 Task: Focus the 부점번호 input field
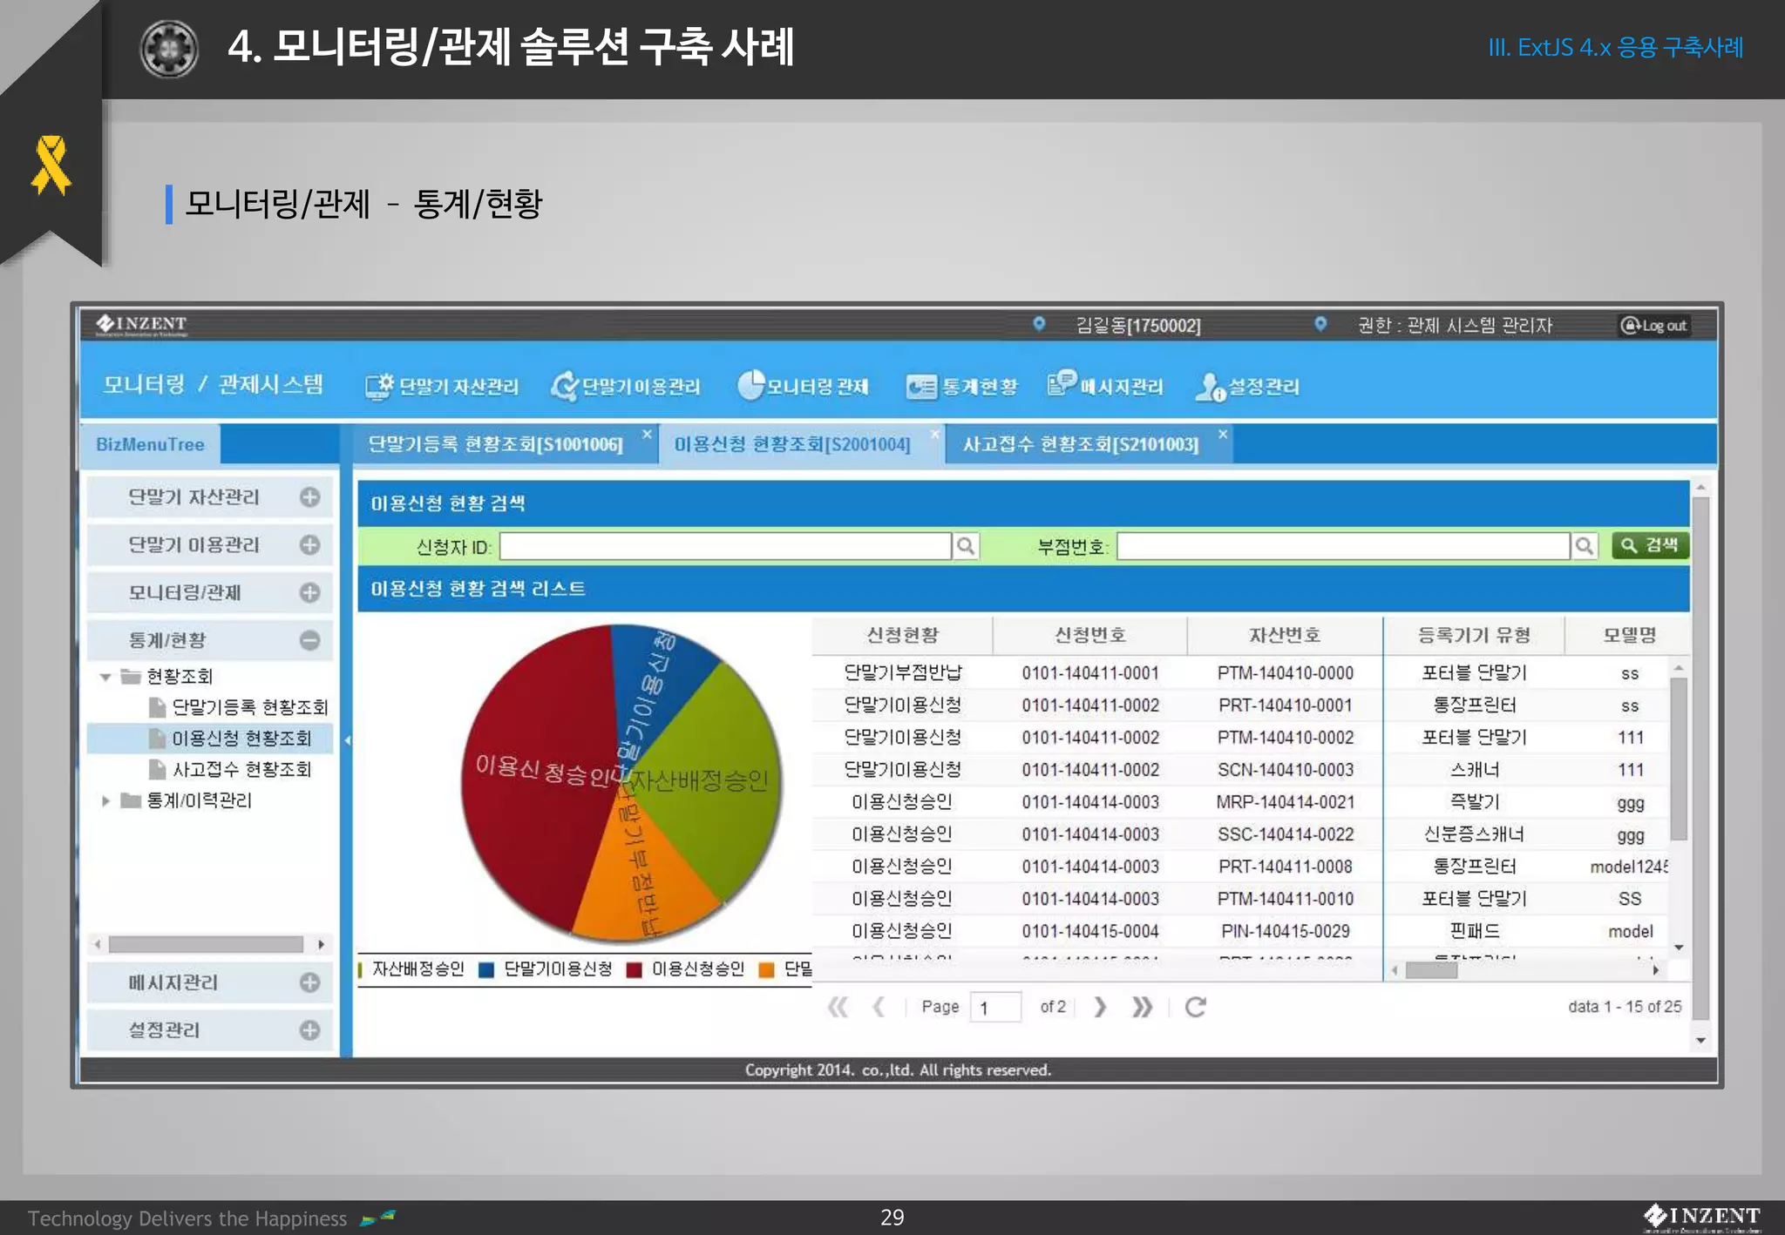pos(1343,546)
